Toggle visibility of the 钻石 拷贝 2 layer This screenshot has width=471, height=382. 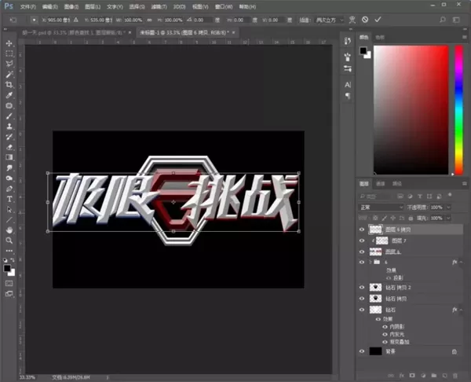[x=362, y=288]
